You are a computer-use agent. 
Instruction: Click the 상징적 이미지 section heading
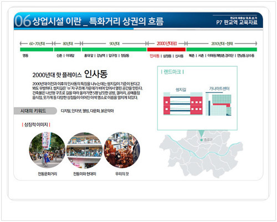36,125
